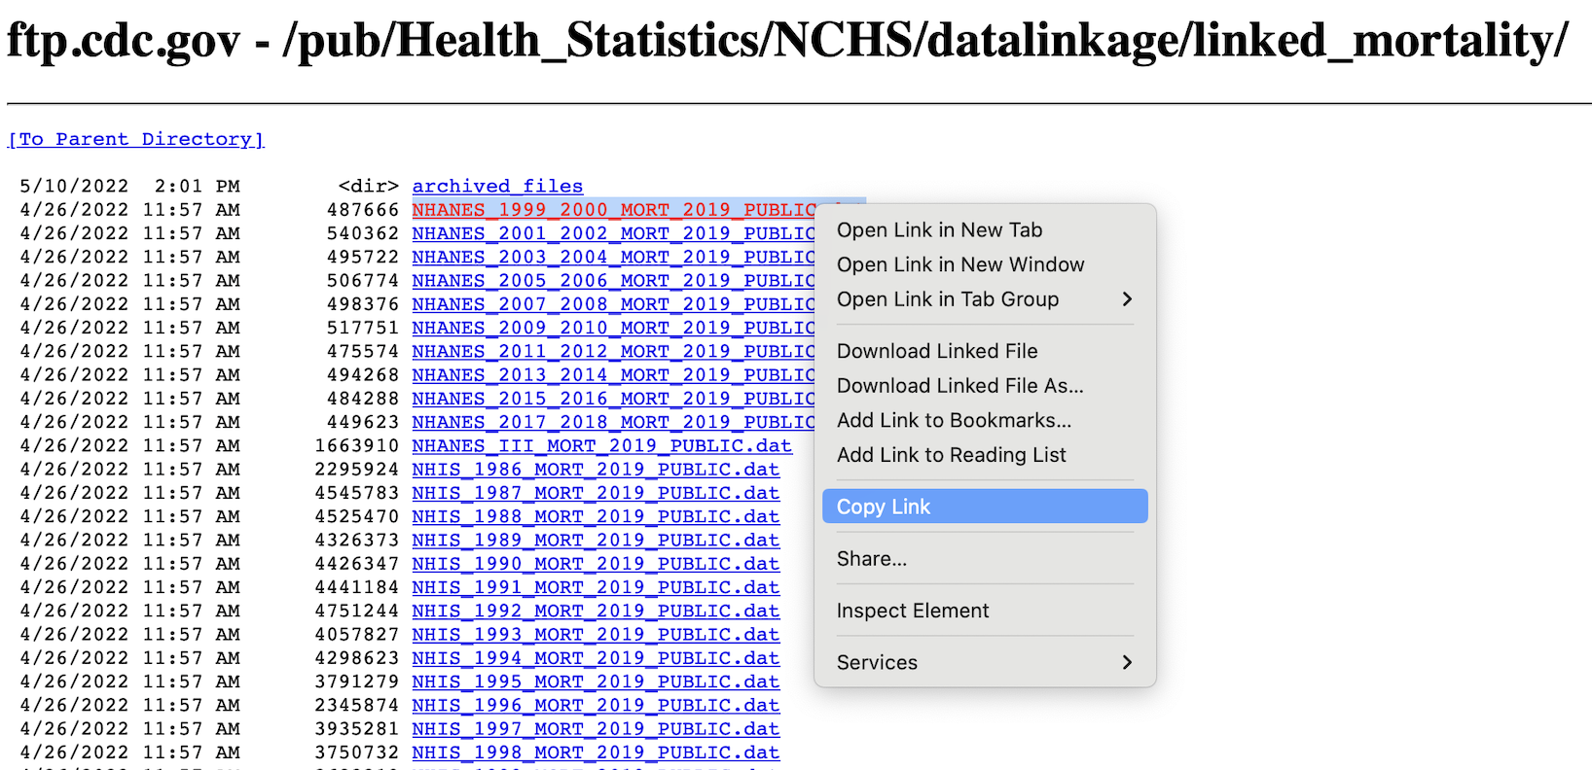Screen dimensions: 1592x770
Task: Click the highlighted NHANES_1999_2000 file link
Action: coord(612,210)
